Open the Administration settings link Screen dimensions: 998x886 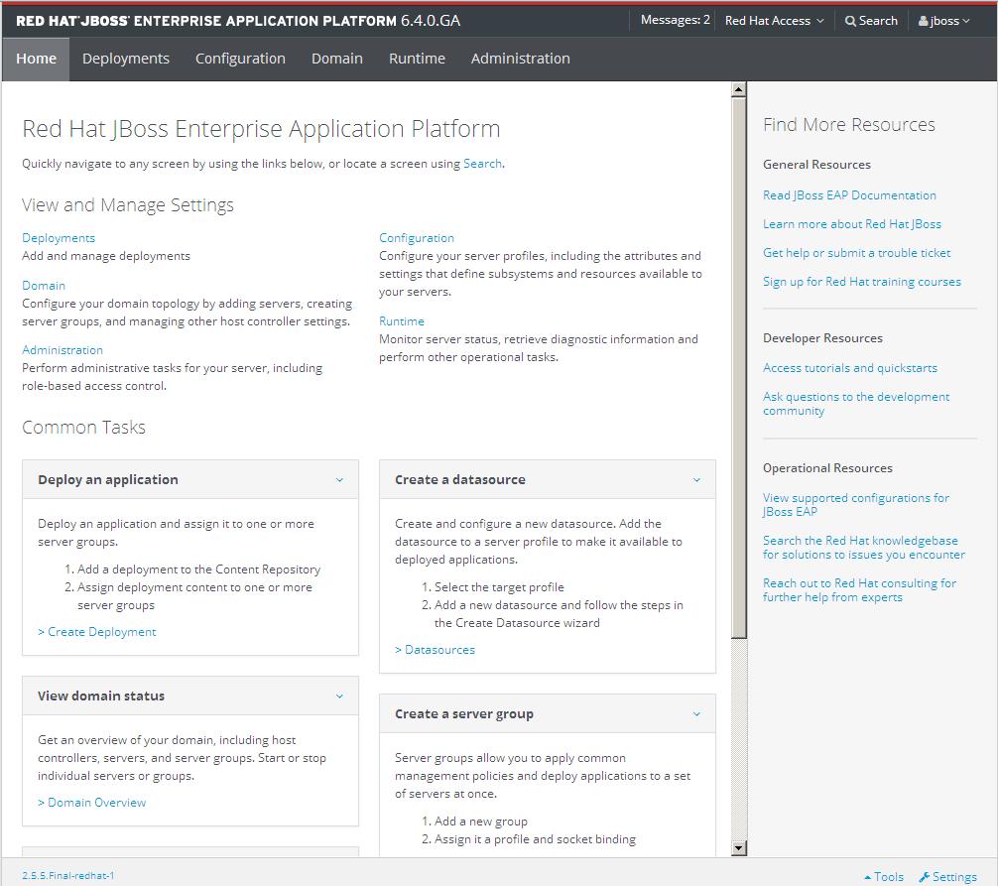pos(62,350)
